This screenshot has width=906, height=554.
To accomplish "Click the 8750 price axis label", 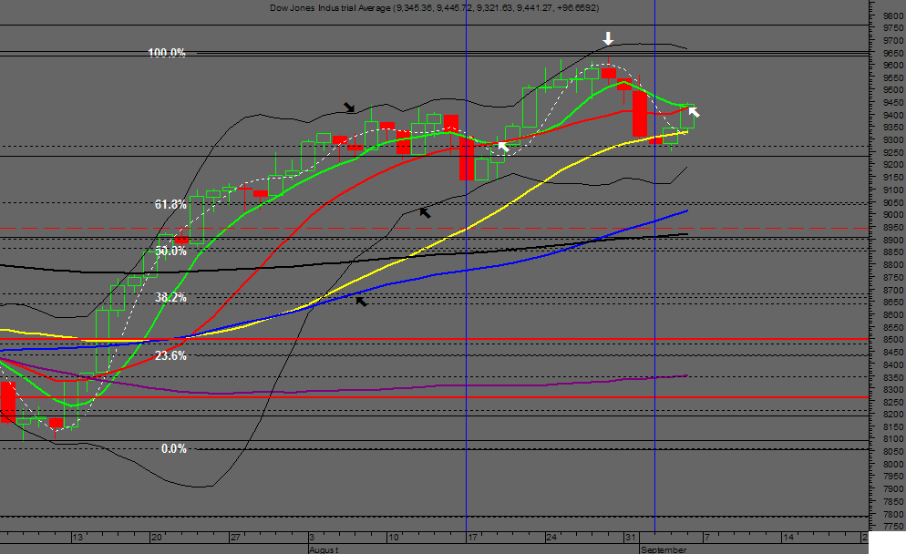I will [x=894, y=277].
